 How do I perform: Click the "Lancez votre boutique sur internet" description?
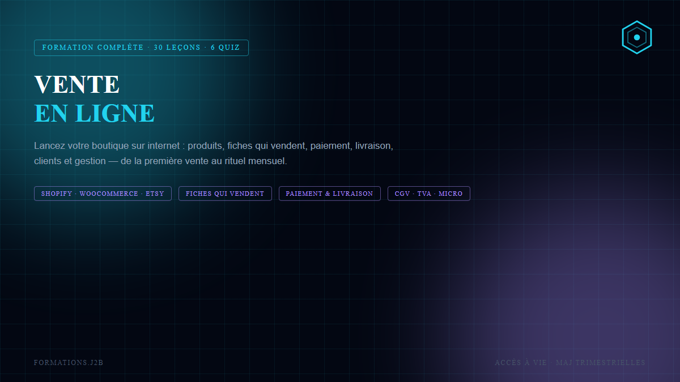[214, 153]
